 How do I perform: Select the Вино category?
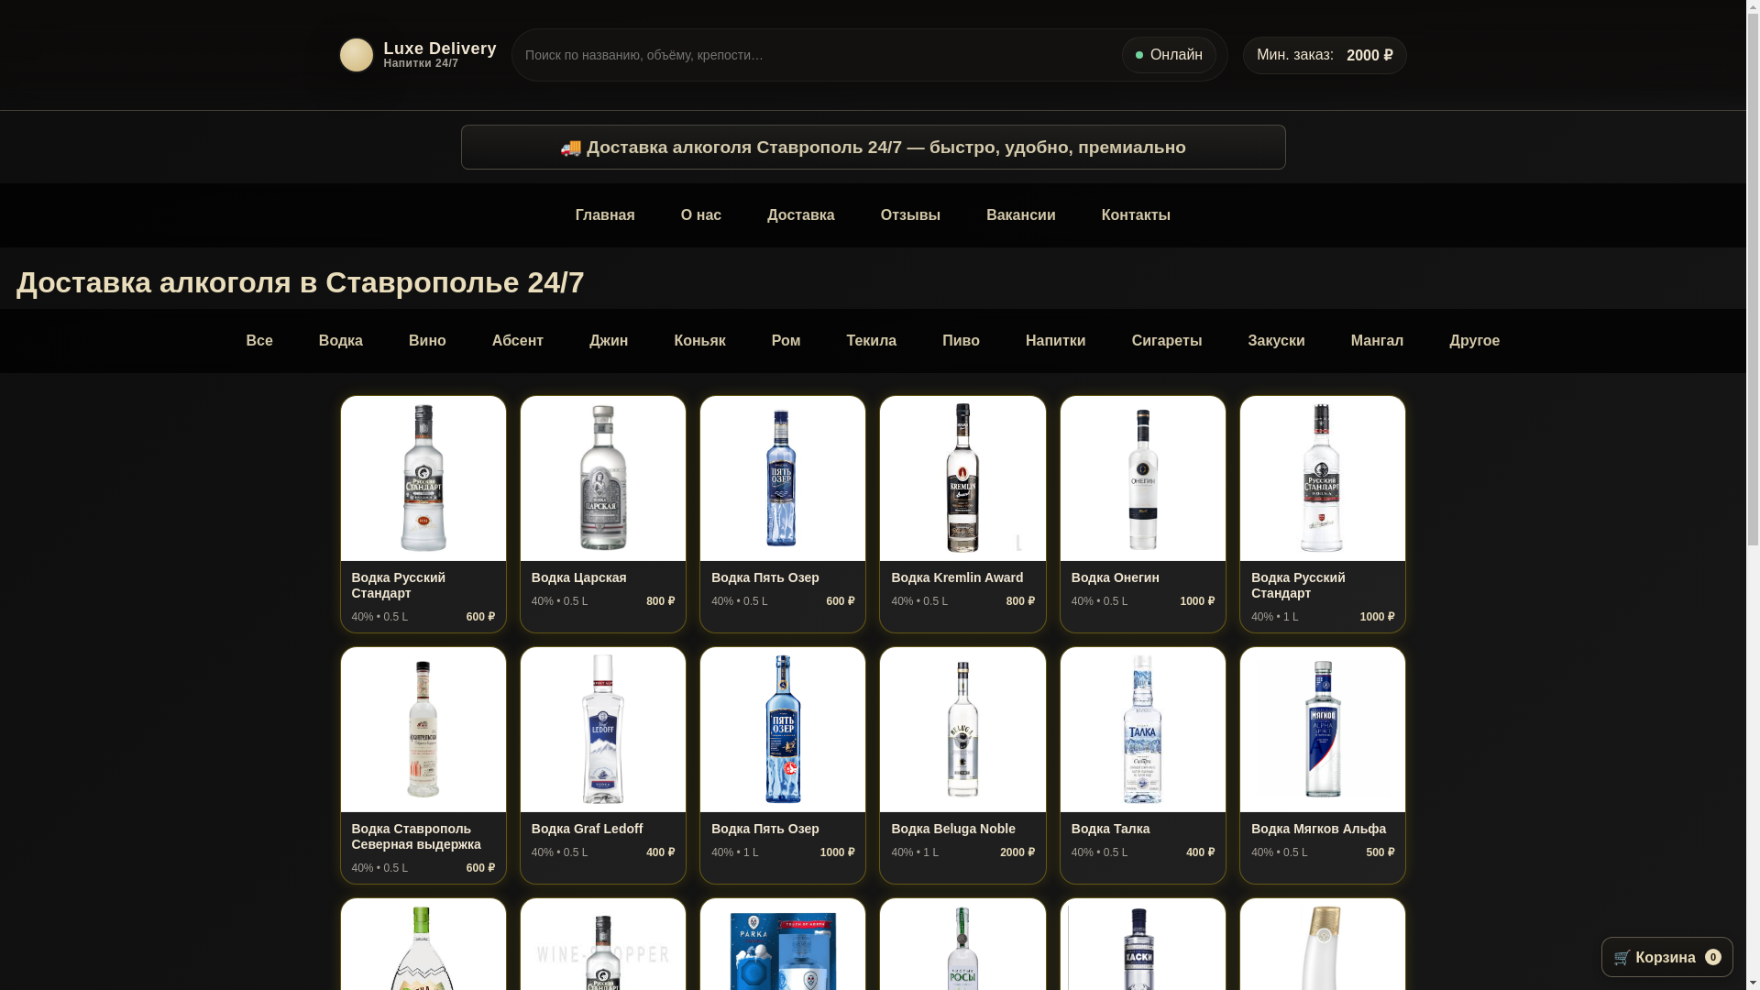[427, 341]
